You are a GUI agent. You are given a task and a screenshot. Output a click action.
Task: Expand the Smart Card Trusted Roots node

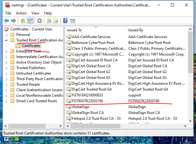click(x=6, y=101)
